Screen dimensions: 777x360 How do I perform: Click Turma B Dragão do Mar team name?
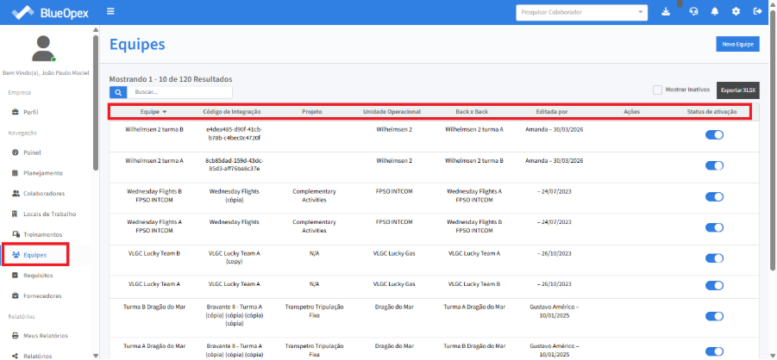[154, 307]
